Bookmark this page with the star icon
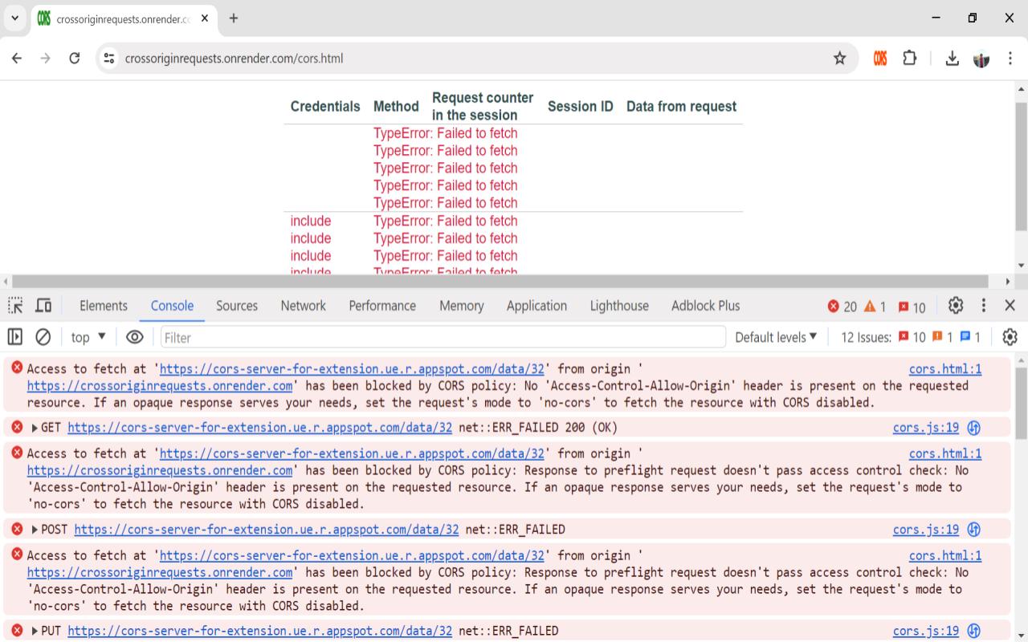The width and height of the screenshot is (1028, 642). 839,59
